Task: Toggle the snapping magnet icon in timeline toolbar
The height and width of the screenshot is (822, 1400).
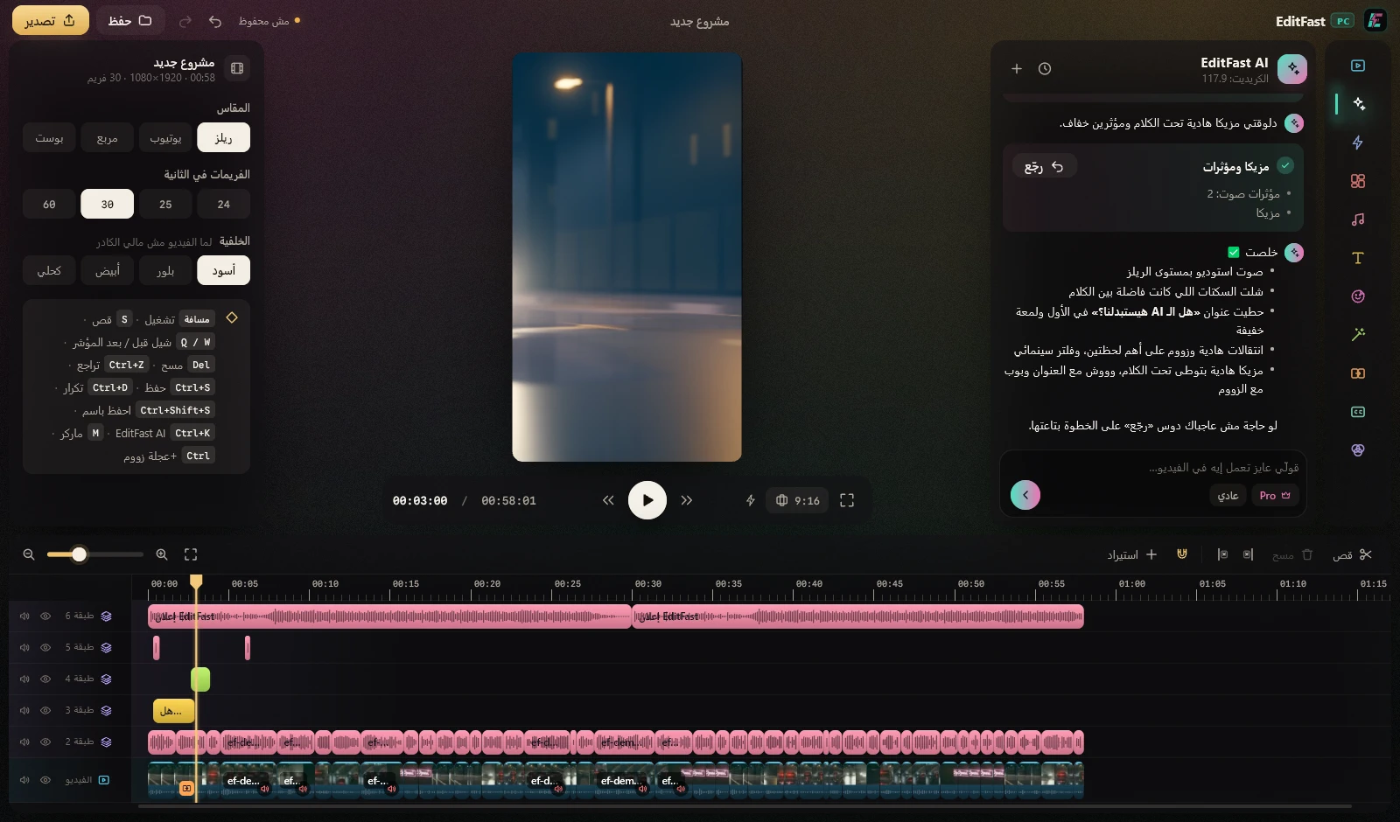Action: [x=1182, y=554]
